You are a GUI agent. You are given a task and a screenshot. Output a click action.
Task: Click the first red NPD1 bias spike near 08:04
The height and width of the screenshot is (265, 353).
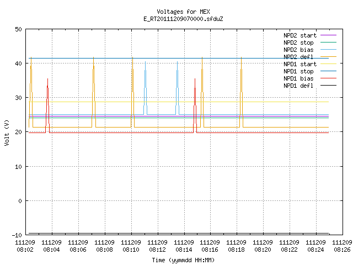[47, 105]
